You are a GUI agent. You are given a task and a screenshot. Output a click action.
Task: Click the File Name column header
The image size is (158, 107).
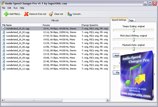tap(21, 25)
